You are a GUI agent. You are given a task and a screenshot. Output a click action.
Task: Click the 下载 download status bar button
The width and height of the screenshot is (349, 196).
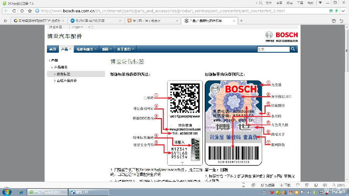[x=285, y=185]
